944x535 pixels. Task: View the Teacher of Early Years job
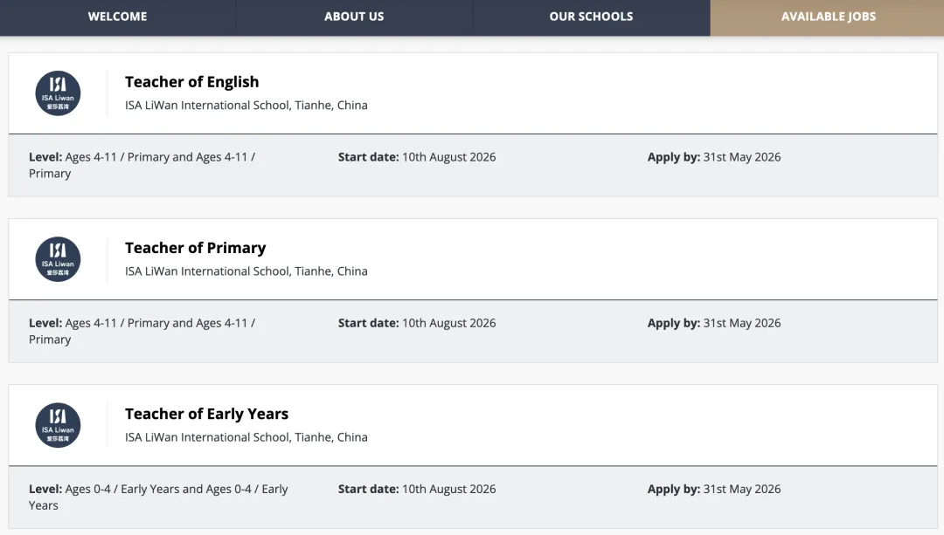click(206, 414)
